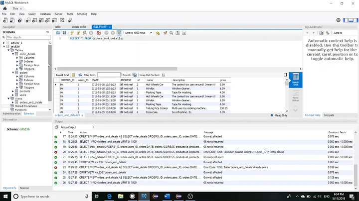Click Filter Rows input field
Viewport: 359px width, 201px height.
(x=109, y=75)
